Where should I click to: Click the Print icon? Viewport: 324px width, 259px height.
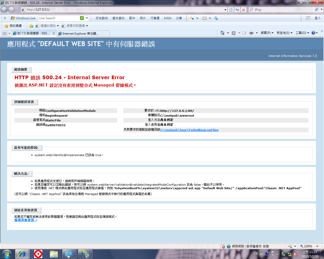pyautogui.click(x=251, y=33)
